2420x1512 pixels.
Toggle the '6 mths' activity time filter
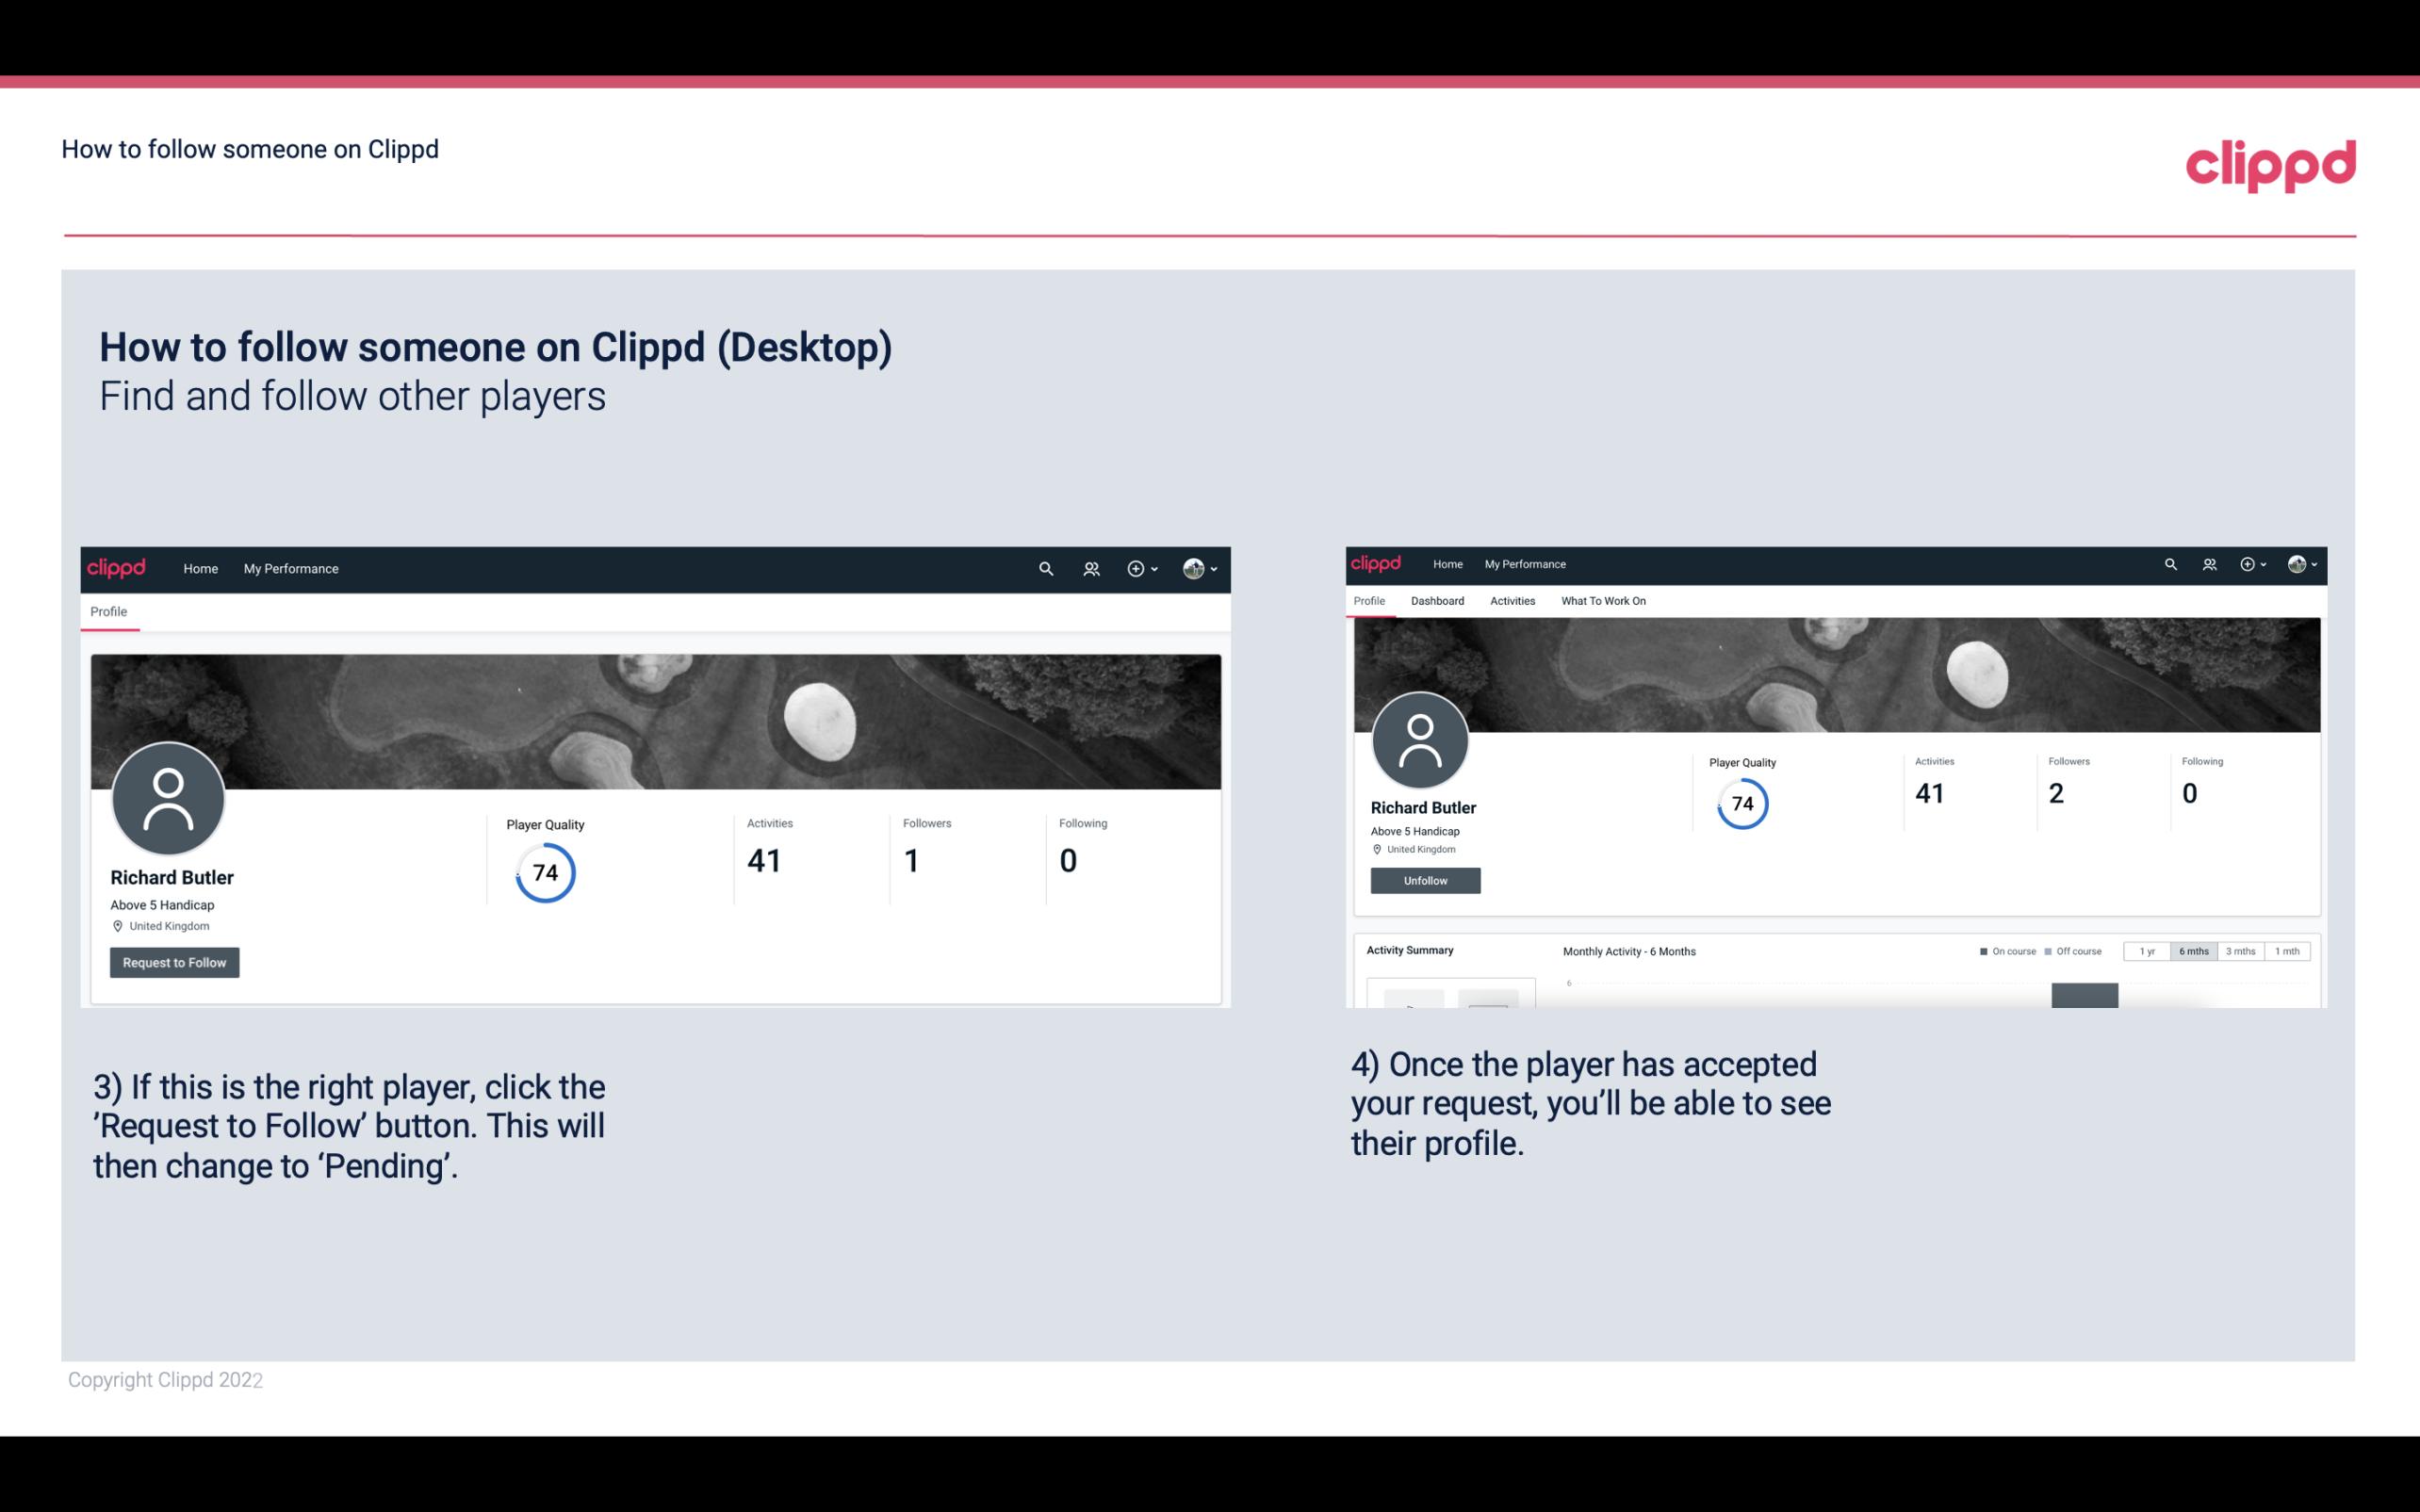point(2194,951)
